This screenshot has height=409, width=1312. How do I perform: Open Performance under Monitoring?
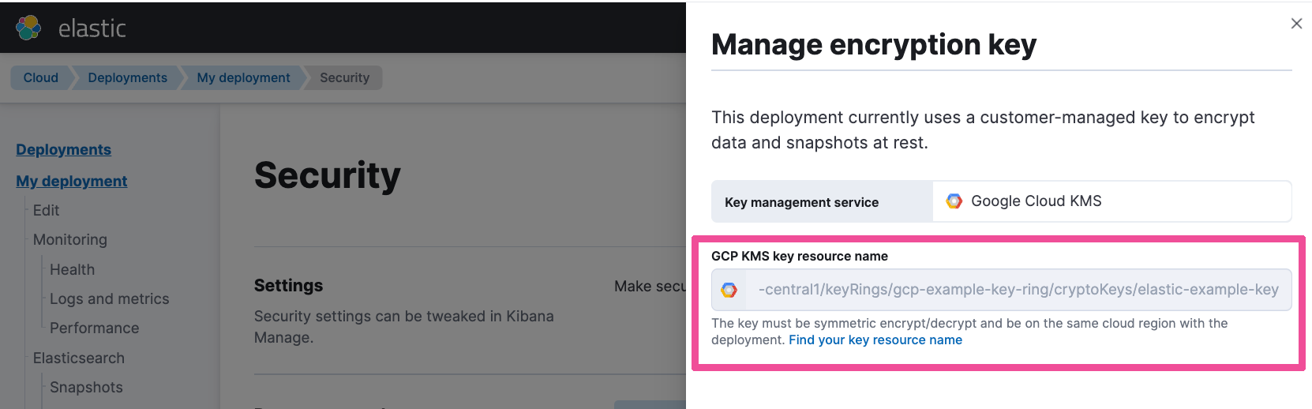94,328
